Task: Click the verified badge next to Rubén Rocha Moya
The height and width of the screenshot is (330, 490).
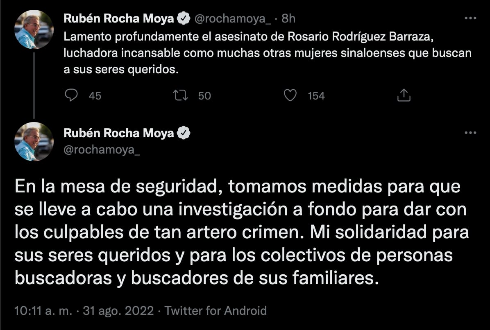Action: click(x=184, y=18)
